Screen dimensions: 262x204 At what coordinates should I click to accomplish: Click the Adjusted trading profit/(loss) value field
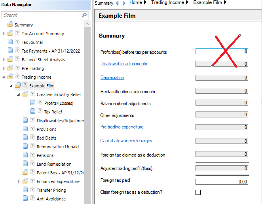point(222,168)
